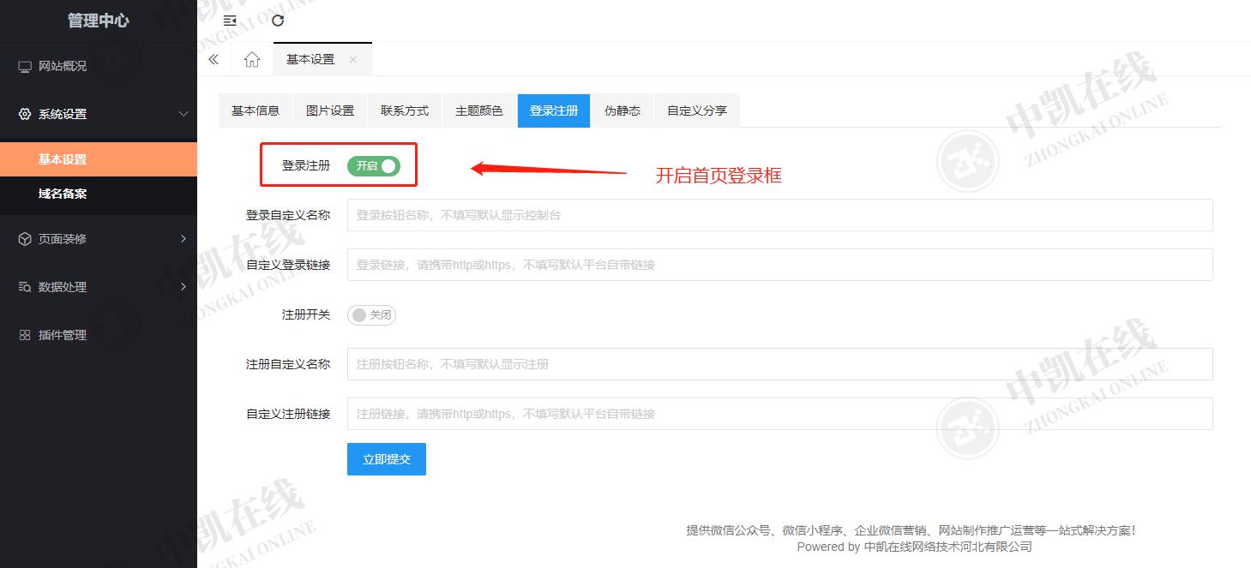The image size is (1251, 568).
Task: Click the 系统设置 gear icon
Action: tap(25, 114)
